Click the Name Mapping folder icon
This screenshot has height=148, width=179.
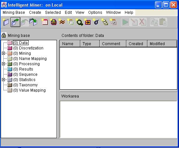[x=10, y=59]
